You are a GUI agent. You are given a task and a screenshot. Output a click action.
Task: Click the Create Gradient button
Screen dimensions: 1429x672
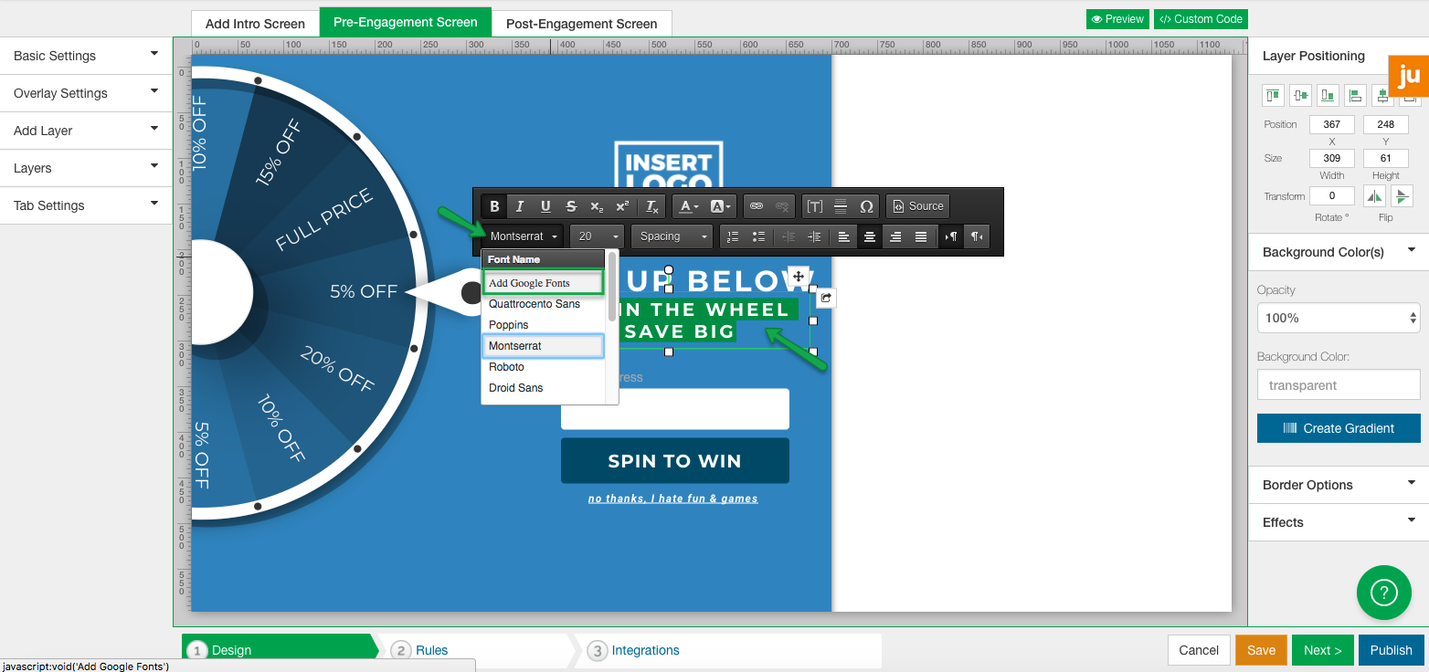tap(1338, 428)
